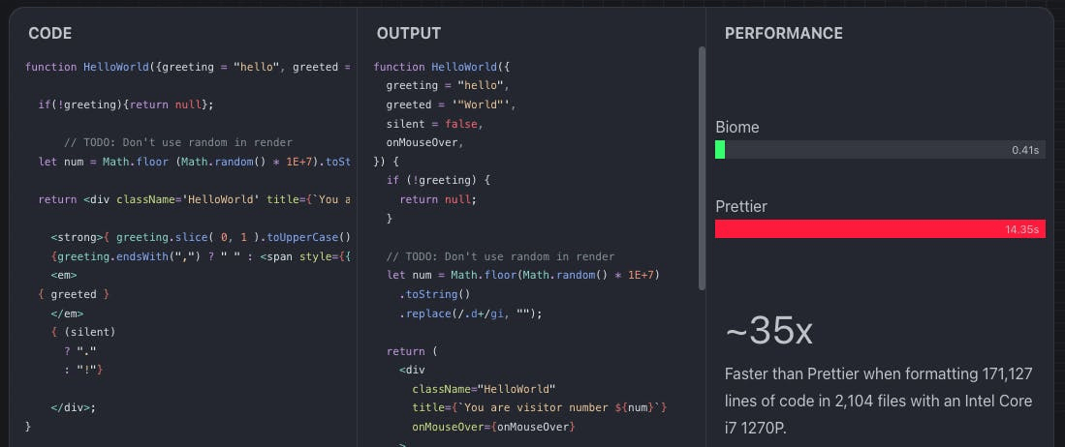
Task: Click the 14.35s timing value
Action: pyautogui.click(x=1021, y=230)
